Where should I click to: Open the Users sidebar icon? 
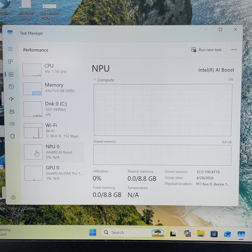[12, 111]
